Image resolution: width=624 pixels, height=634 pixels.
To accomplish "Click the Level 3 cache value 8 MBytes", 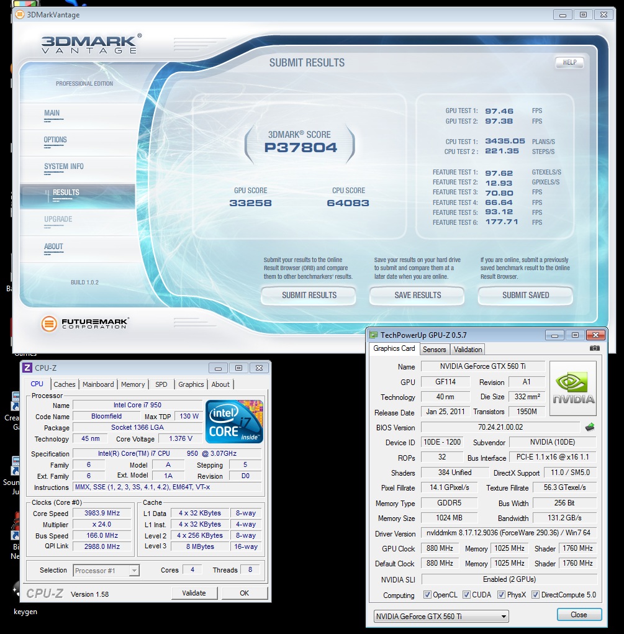I will [200, 546].
